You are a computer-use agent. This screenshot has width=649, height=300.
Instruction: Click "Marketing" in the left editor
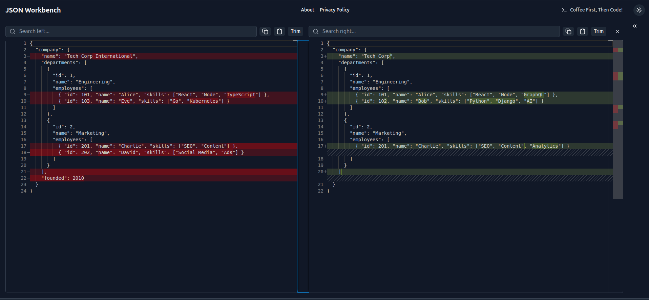(x=91, y=133)
